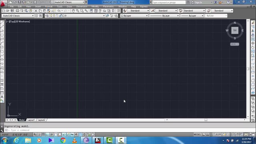Click the Undo arrow in Standard toolbar
The height and width of the screenshot is (144, 256).
coord(59,11)
